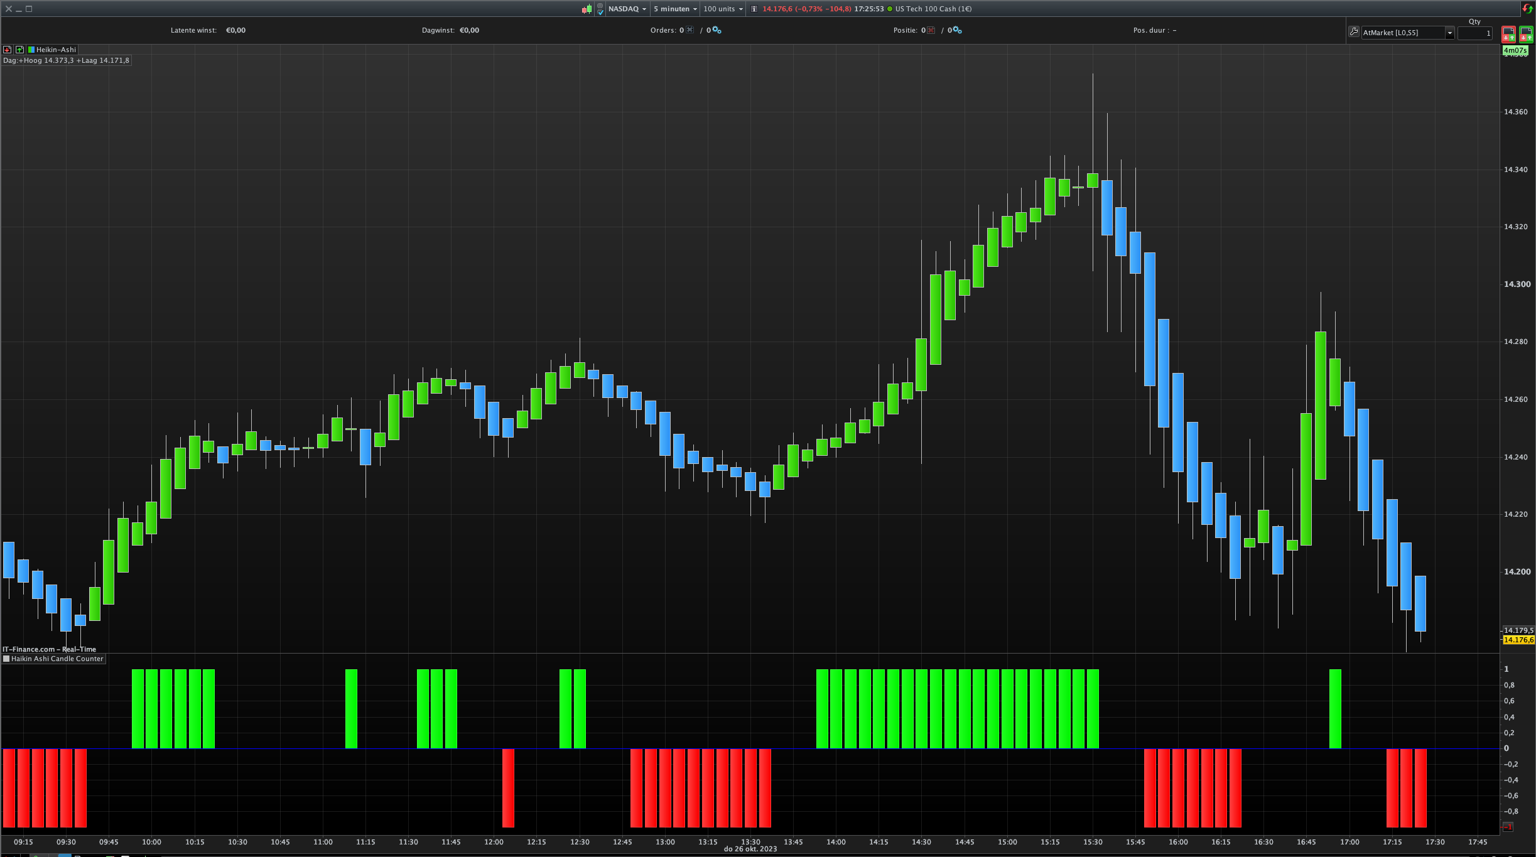The image size is (1536, 857).
Task: Expand the 5 minuten timeframe dropdown
Action: click(675, 9)
